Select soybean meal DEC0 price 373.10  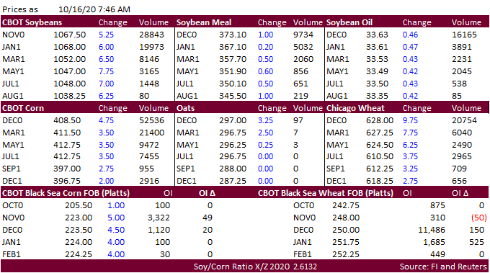pos(233,35)
